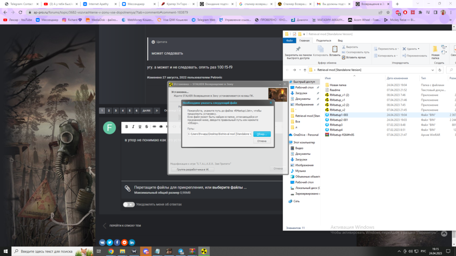Screen dimensions: 456x256
Task: Share on Twitter social icon
Action: click(x=110, y=242)
